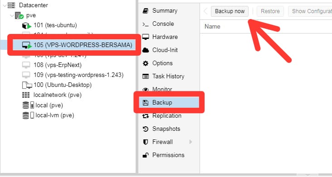Viewport: 332px width, 177px height.
Task: Select the 101 tes-ubuntu container icon
Action: click(x=27, y=25)
